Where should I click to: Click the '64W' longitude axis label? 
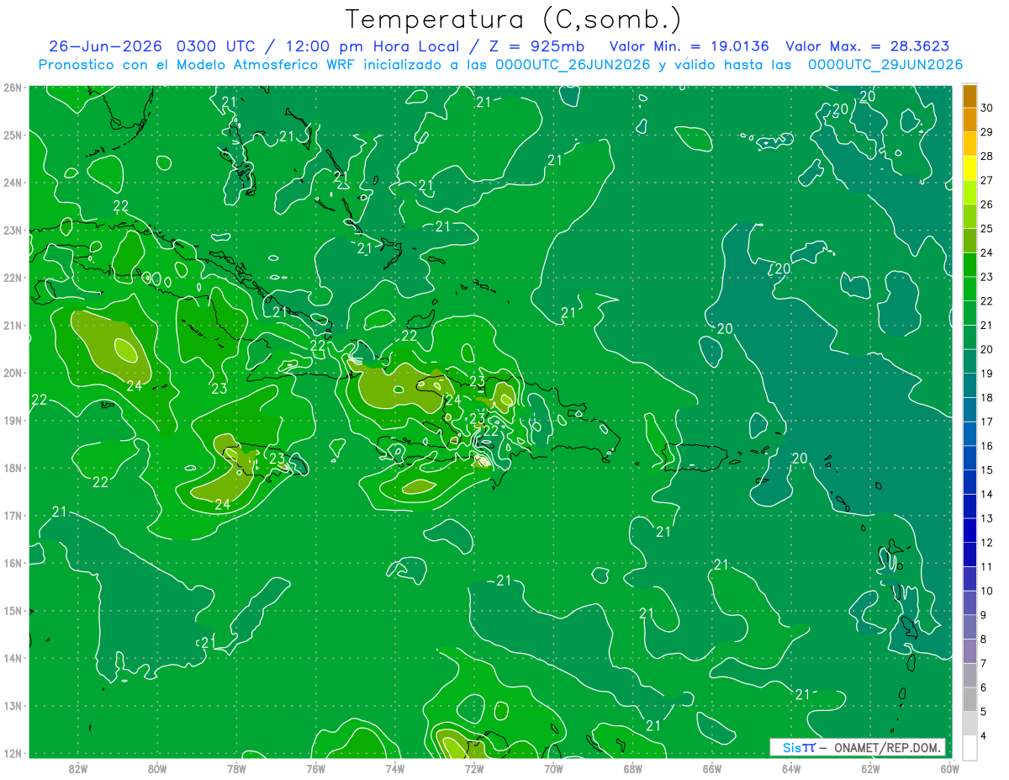[x=791, y=768]
